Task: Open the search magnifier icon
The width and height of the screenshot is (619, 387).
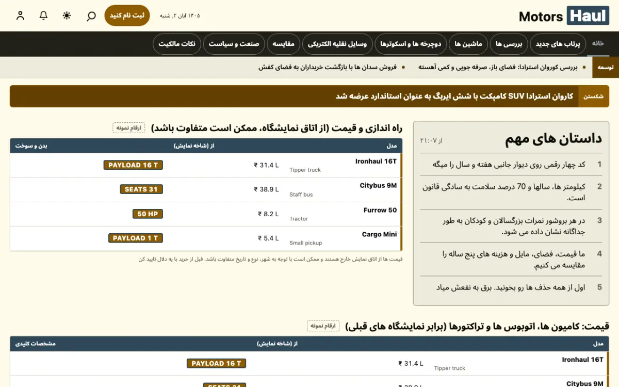Action: 91,15
